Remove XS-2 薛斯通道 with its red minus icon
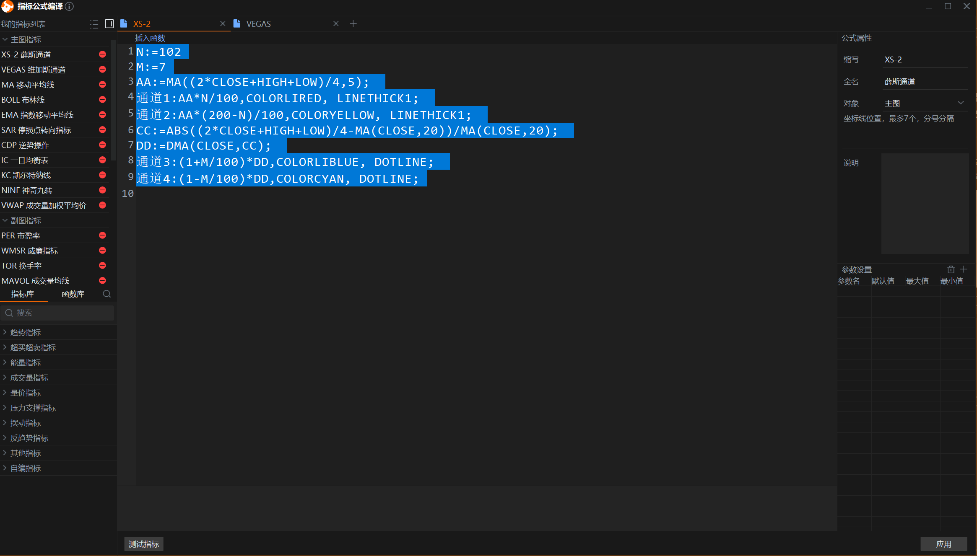The image size is (977, 556). (102, 54)
